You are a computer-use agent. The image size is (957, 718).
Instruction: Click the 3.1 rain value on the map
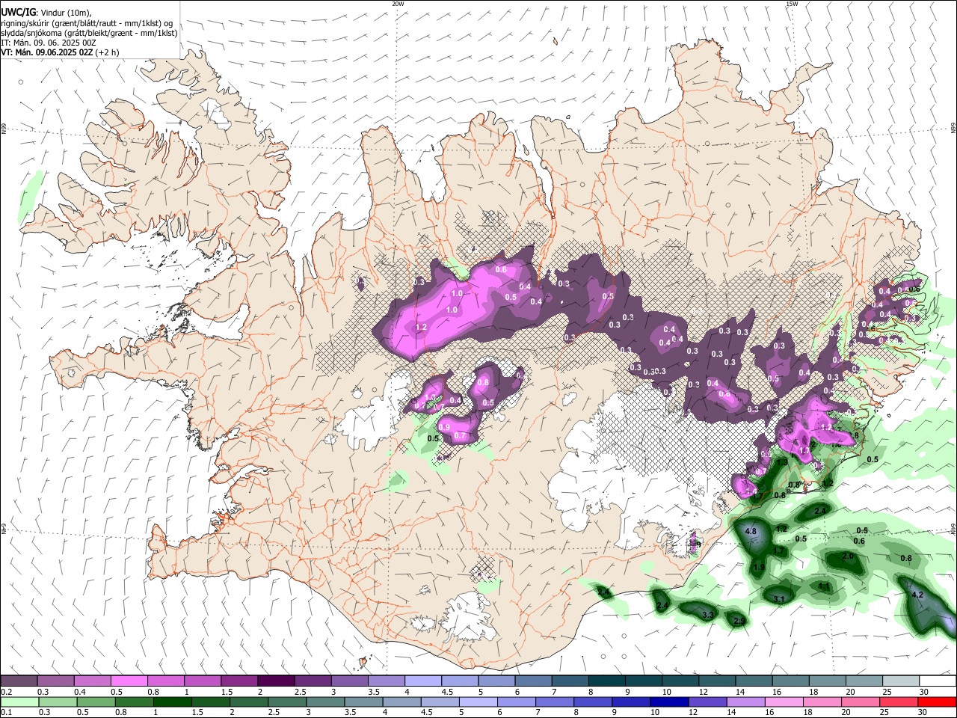click(779, 599)
